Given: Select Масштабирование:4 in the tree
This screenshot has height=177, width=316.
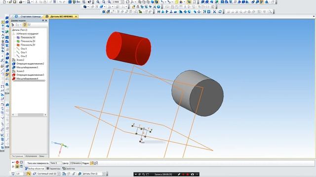Looking at the screenshot, I should pos(27,79).
